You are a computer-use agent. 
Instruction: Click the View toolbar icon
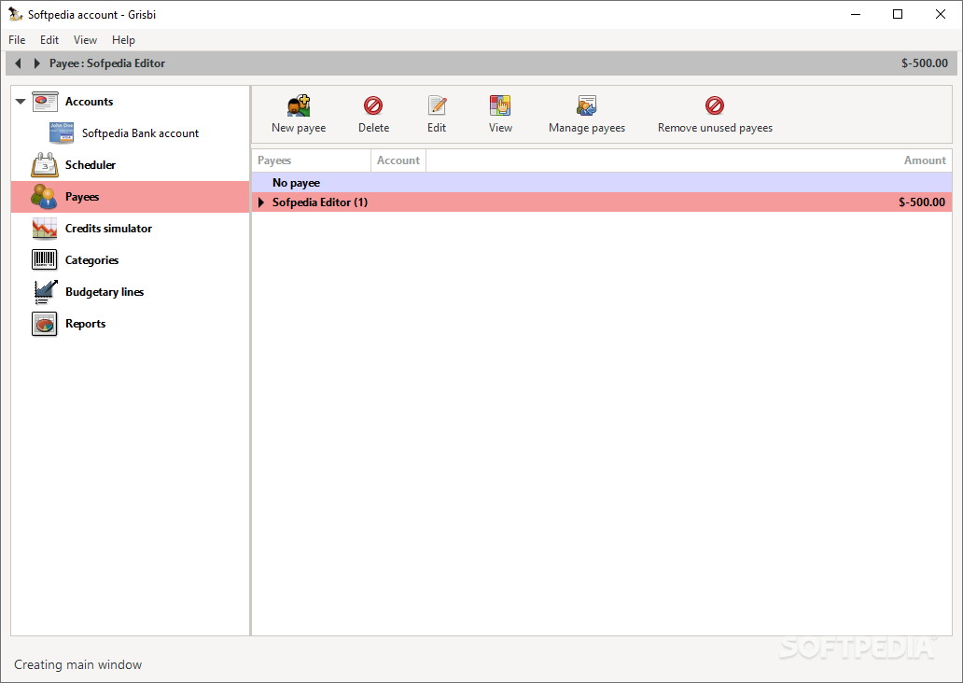(500, 105)
